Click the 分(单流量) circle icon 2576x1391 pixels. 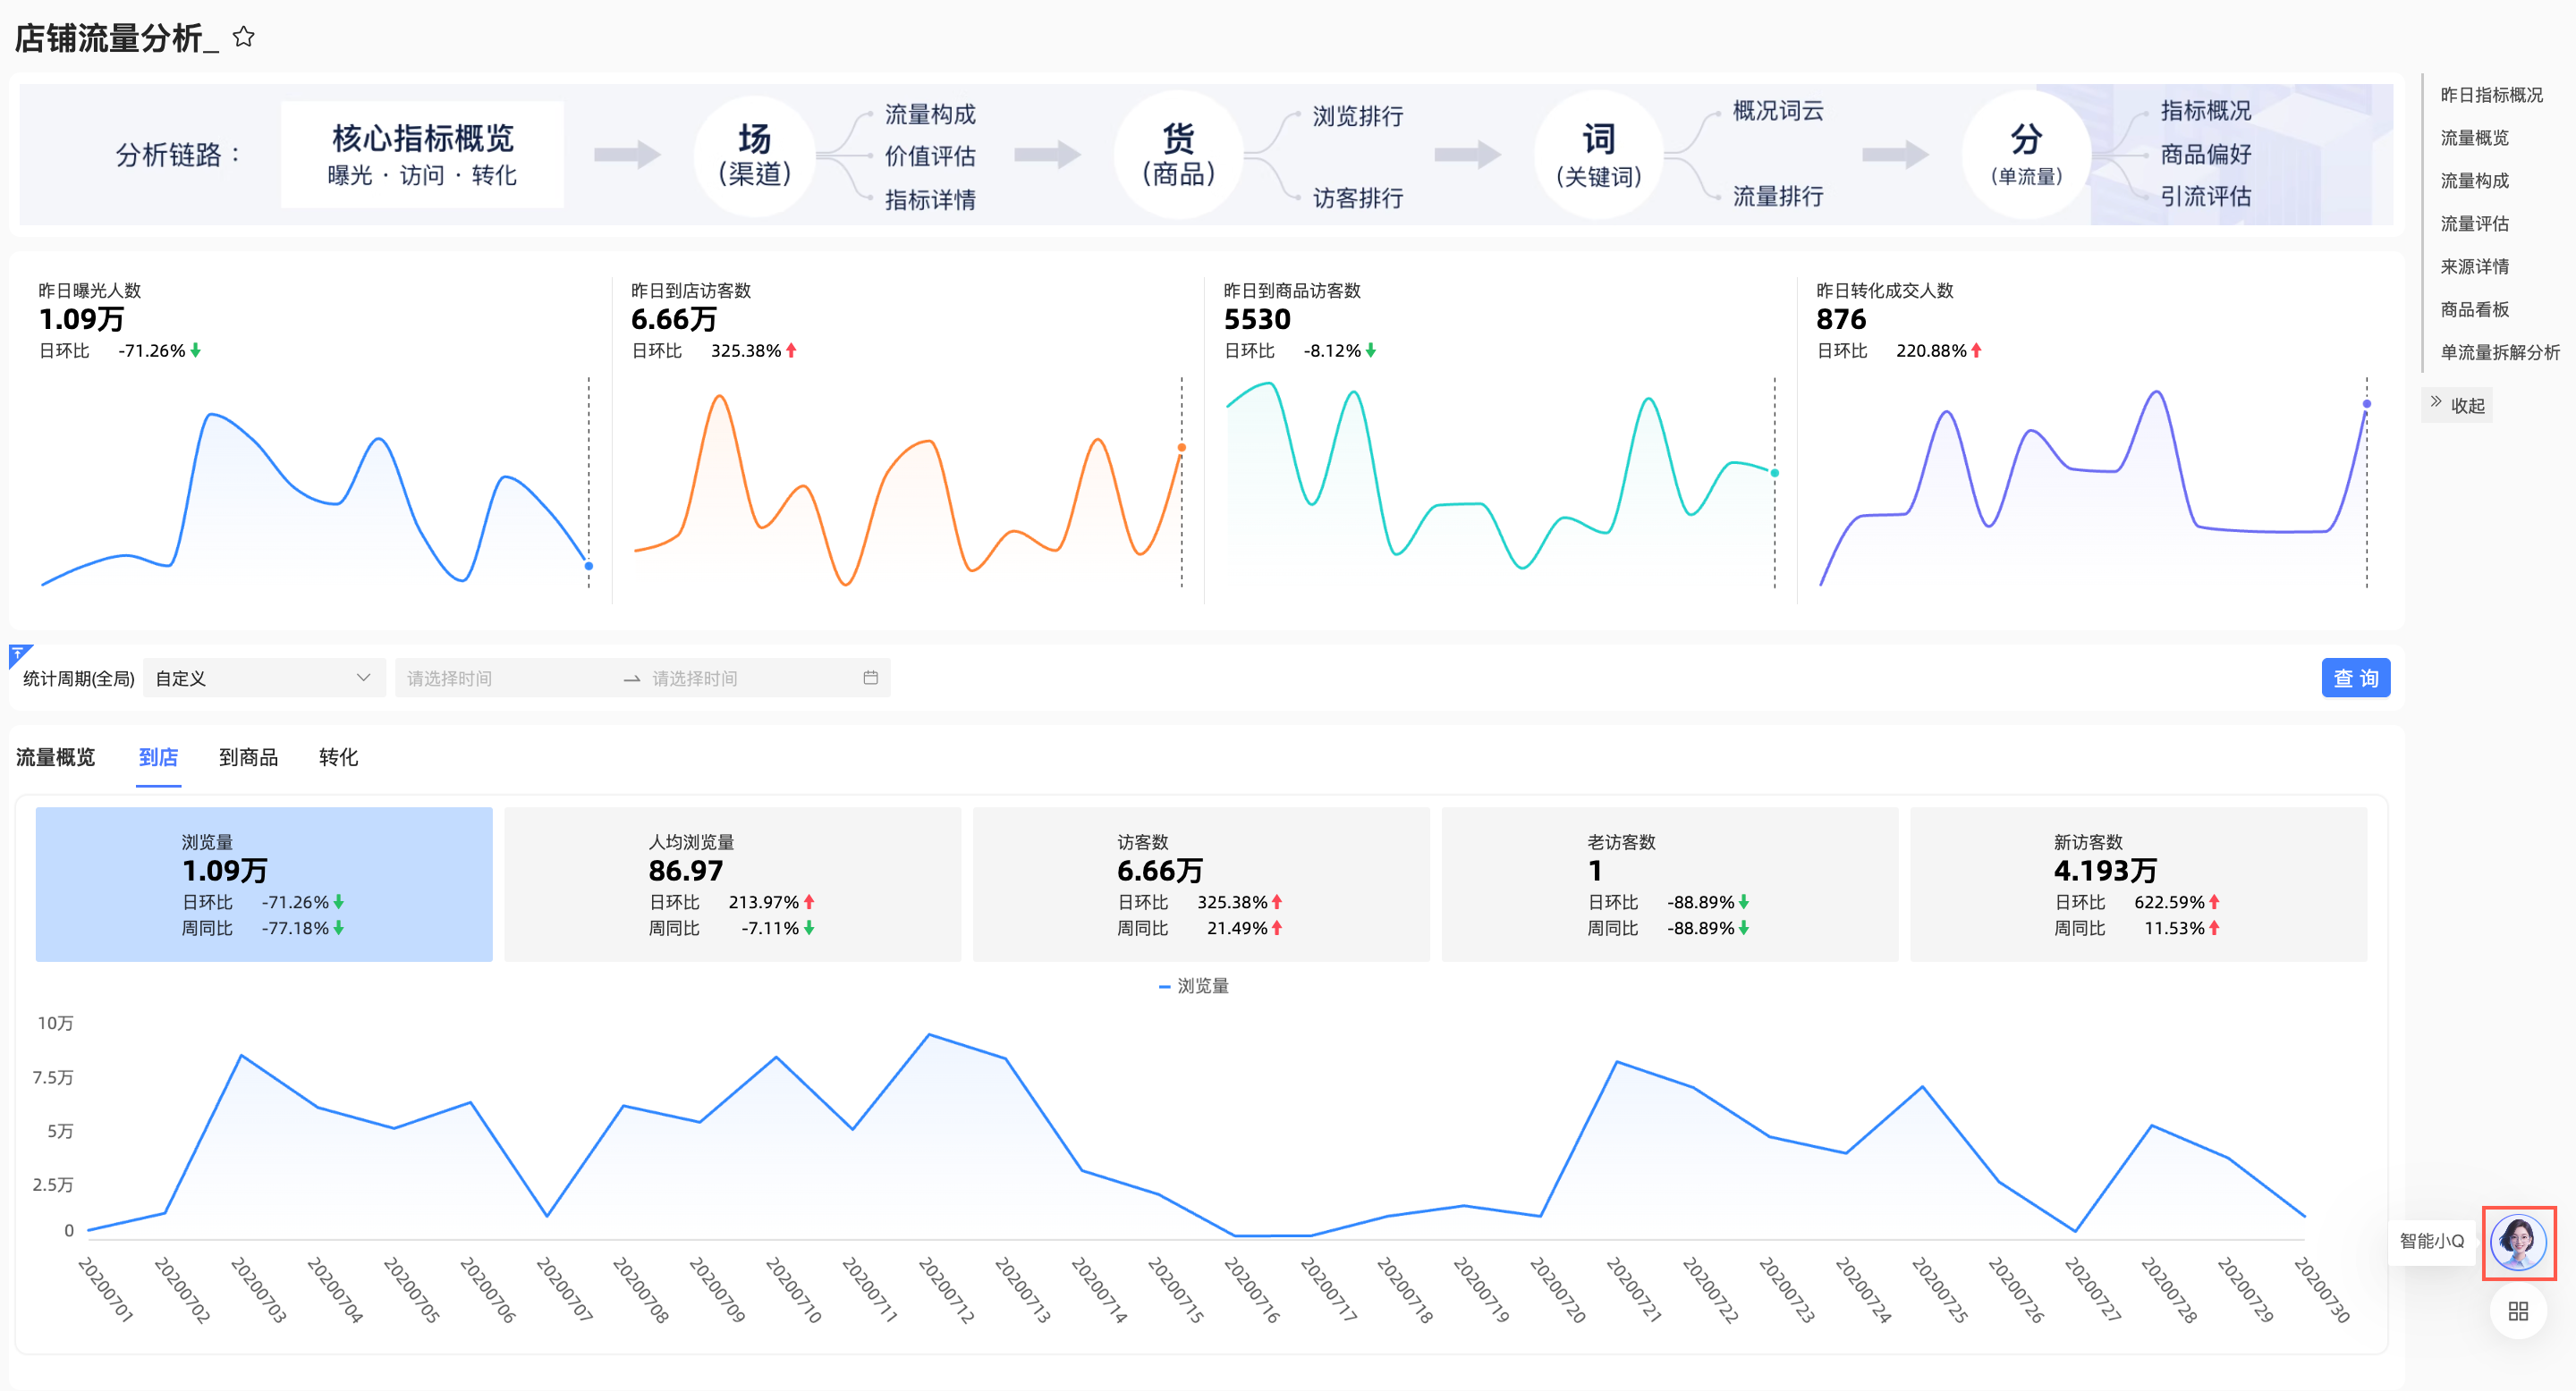(2026, 154)
